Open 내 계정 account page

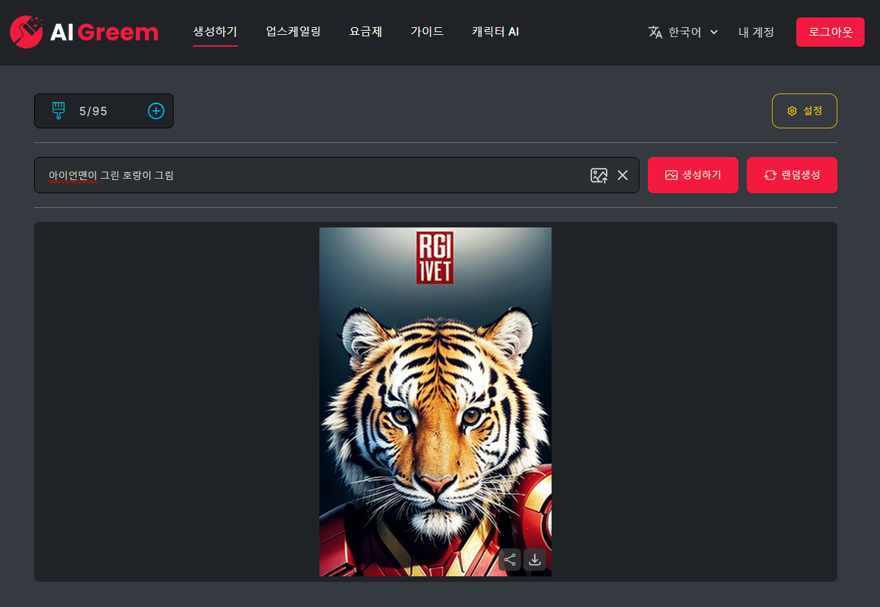coord(757,32)
